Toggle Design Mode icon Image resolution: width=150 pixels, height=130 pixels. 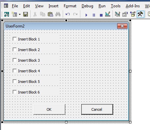click(108, 14)
